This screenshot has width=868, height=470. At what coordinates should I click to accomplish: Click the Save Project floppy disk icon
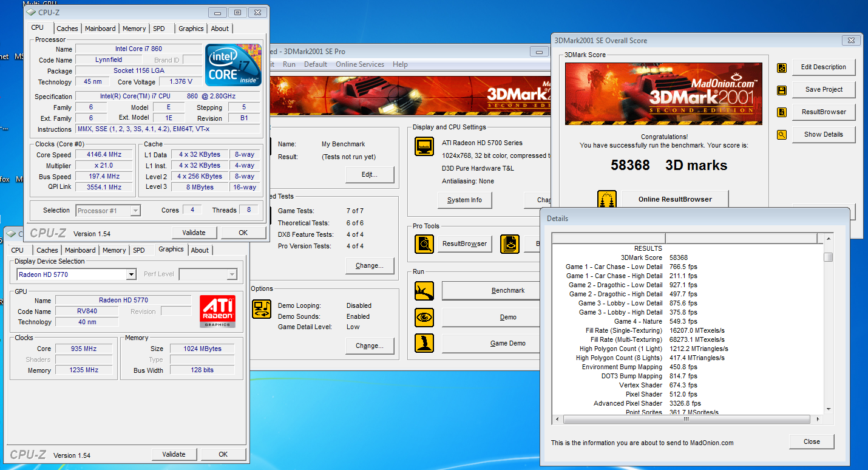click(782, 90)
